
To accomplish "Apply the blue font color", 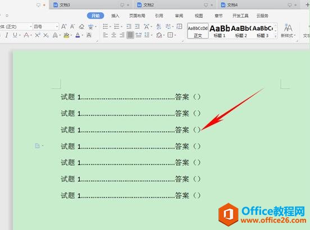I will [x=77, y=35].
